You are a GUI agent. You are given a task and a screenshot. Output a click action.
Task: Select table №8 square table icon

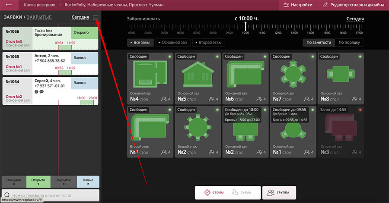pyautogui.click(x=341, y=74)
